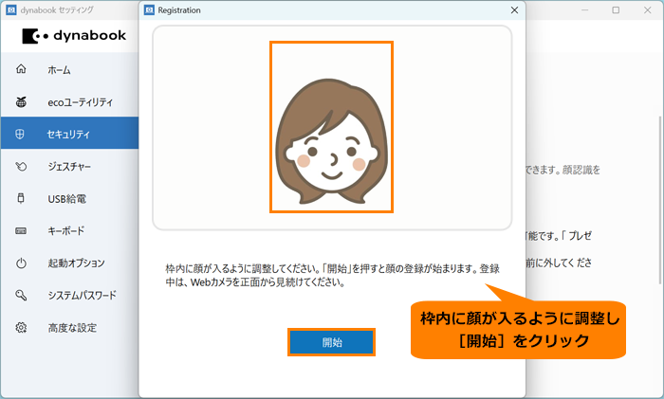The width and height of the screenshot is (664, 399).
Task: Minimize the dynabook settings window
Action: tap(585, 9)
